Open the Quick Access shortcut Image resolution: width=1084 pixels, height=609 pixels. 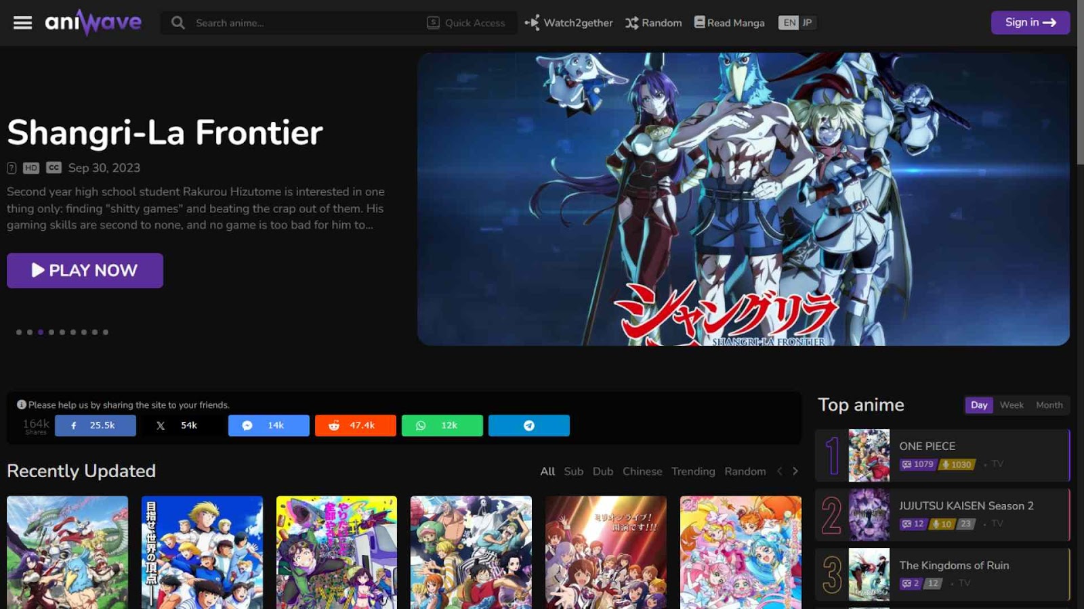[x=466, y=23]
